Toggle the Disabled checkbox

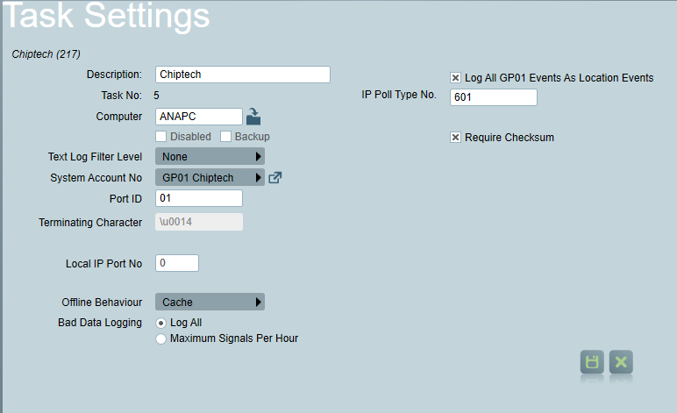pyautogui.click(x=161, y=137)
